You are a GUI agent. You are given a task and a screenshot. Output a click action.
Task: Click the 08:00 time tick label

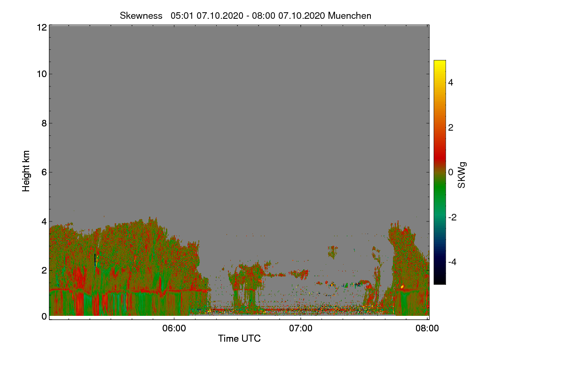[x=428, y=329]
